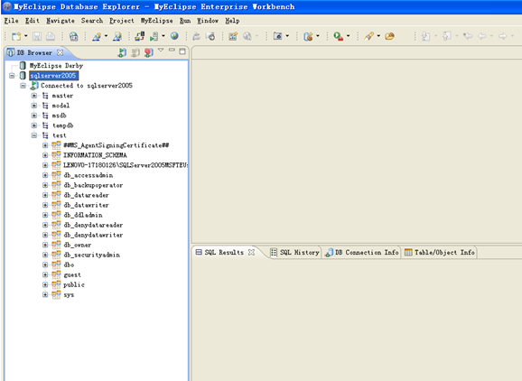Expand the msdb database node
The height and width of the screenshot is (381, 522).
click(x=34, y=116)
